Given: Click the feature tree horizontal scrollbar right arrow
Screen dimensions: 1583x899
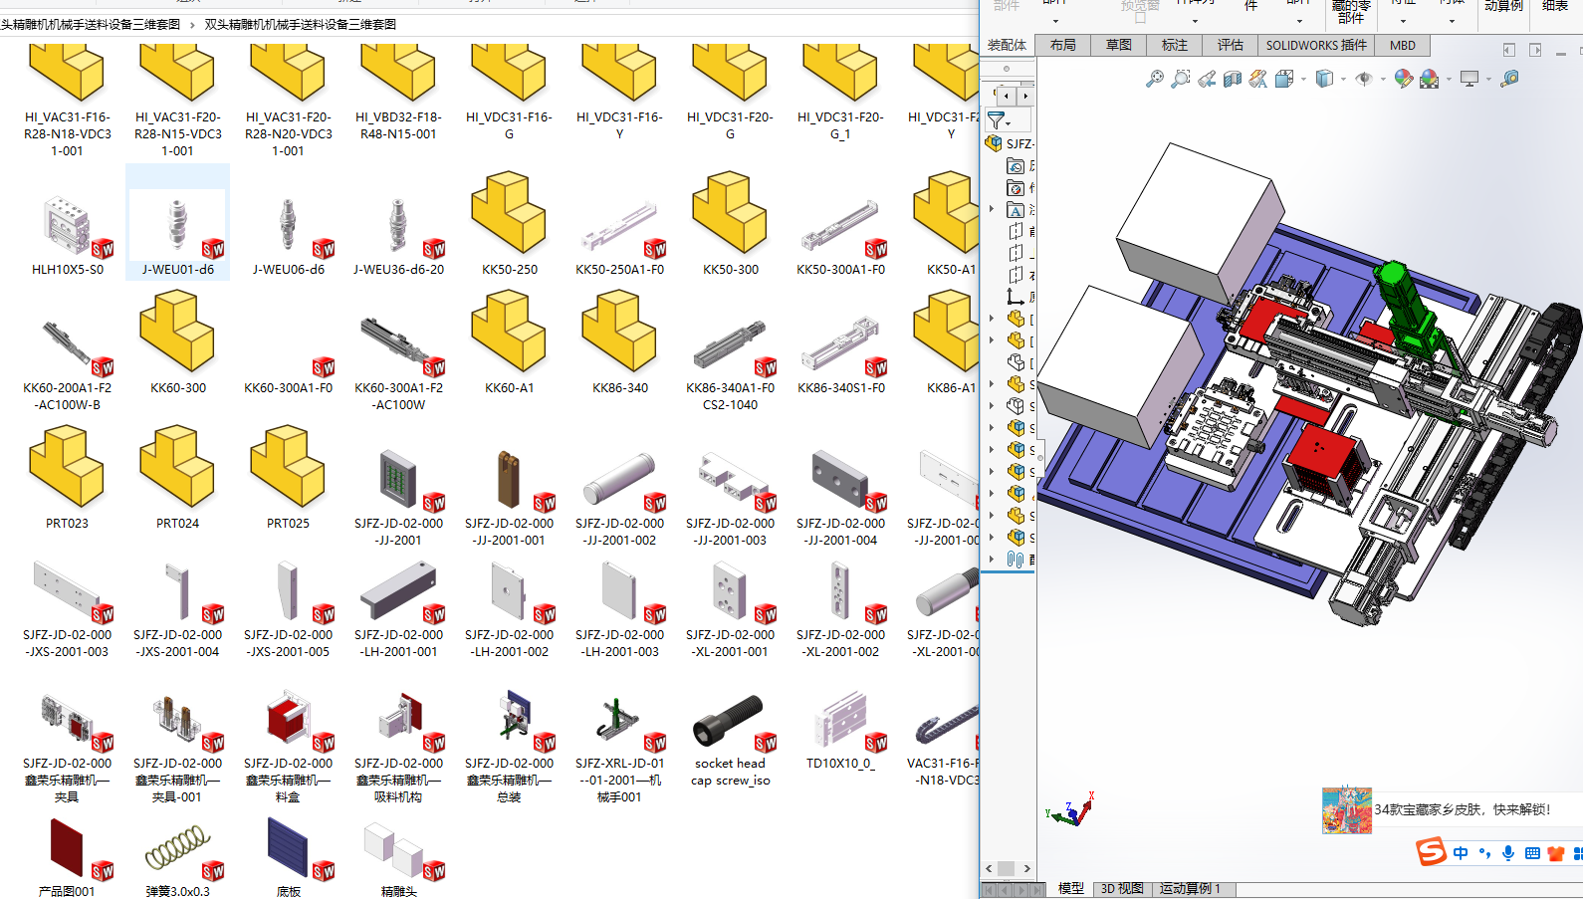Looking at the screenshot, I should (1027, 868).
